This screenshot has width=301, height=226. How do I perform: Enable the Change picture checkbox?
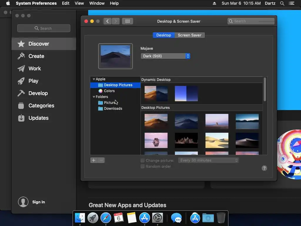143,160
